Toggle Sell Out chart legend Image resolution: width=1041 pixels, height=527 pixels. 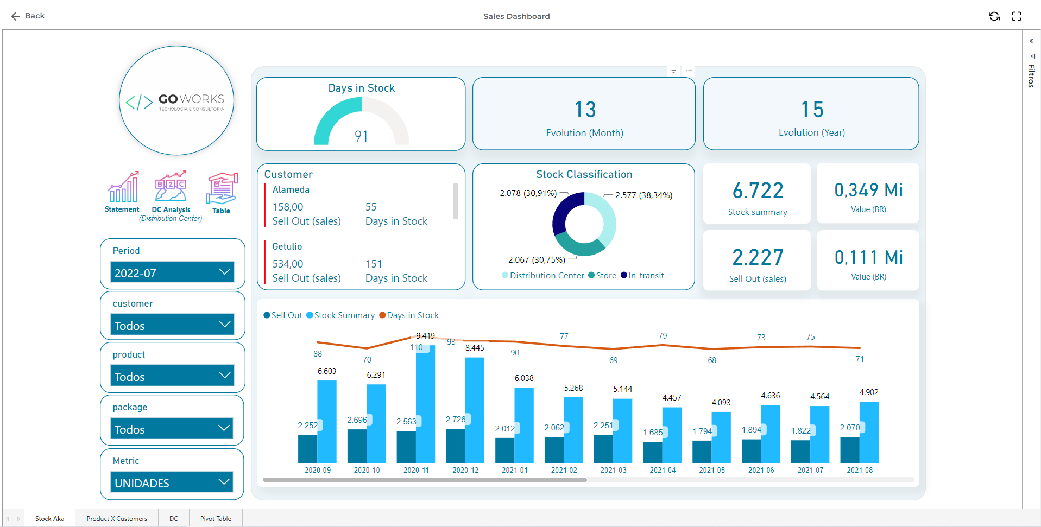coord(283,315)
